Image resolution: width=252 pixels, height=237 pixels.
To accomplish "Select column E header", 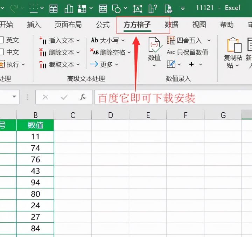I will tap(148, 115).
